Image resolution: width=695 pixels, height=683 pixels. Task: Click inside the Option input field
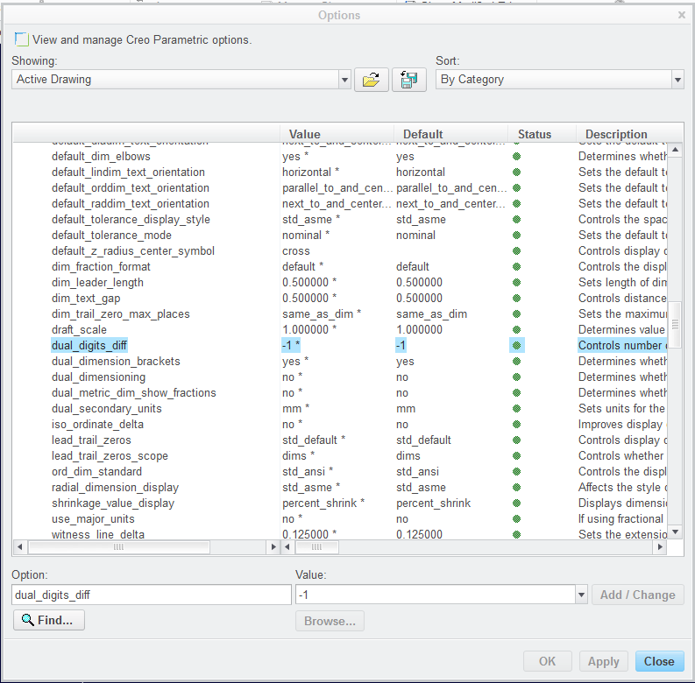[151, 595]
